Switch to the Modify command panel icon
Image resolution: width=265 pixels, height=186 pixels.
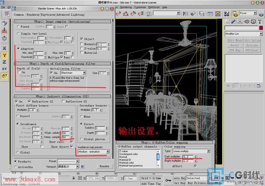(234, 22)
